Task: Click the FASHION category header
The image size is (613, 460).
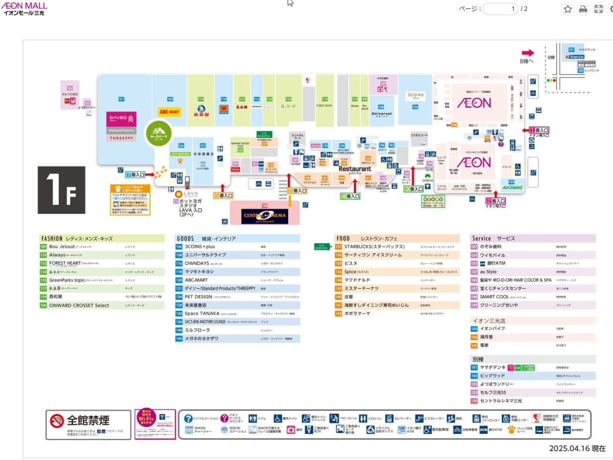Action: (x=102, y=238)
